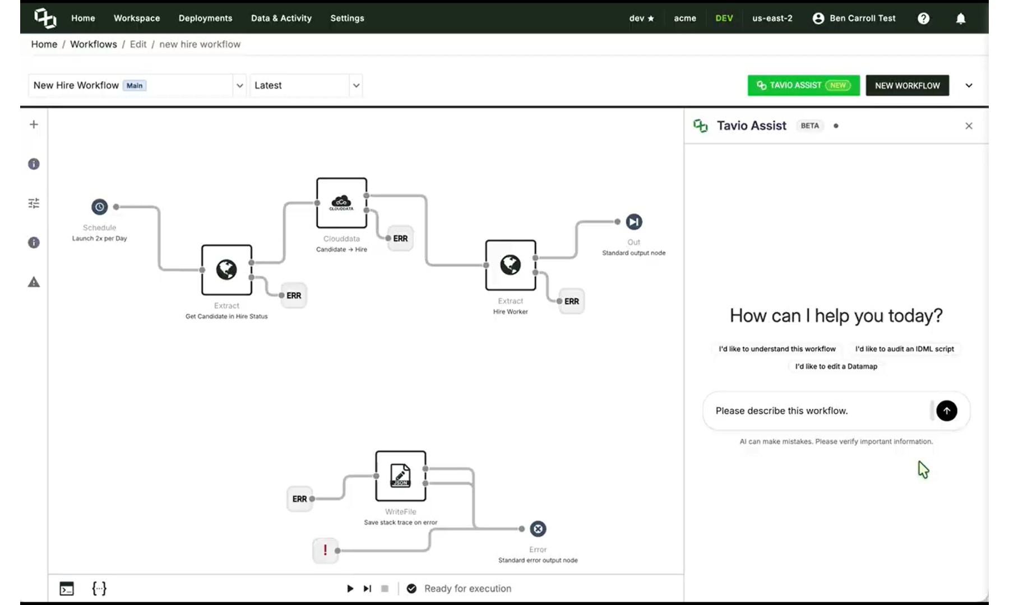Click the Ready for execution status text
The width and height of the screenshot is (1009, 605).
[468, 588]
